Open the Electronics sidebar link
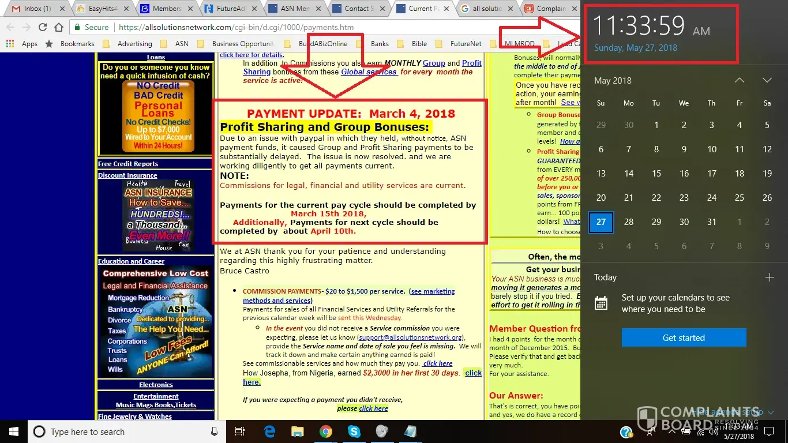788x443 pixels. coord(156,385)
